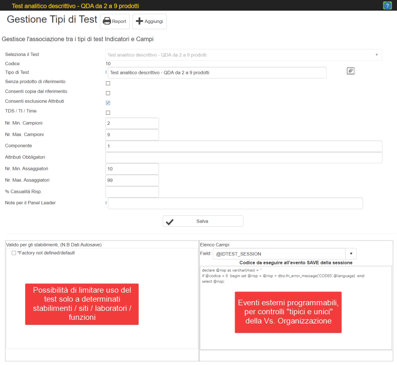Focus the Note per il Panel Leader field
The image size is (397, 365).
coord(235,203)
